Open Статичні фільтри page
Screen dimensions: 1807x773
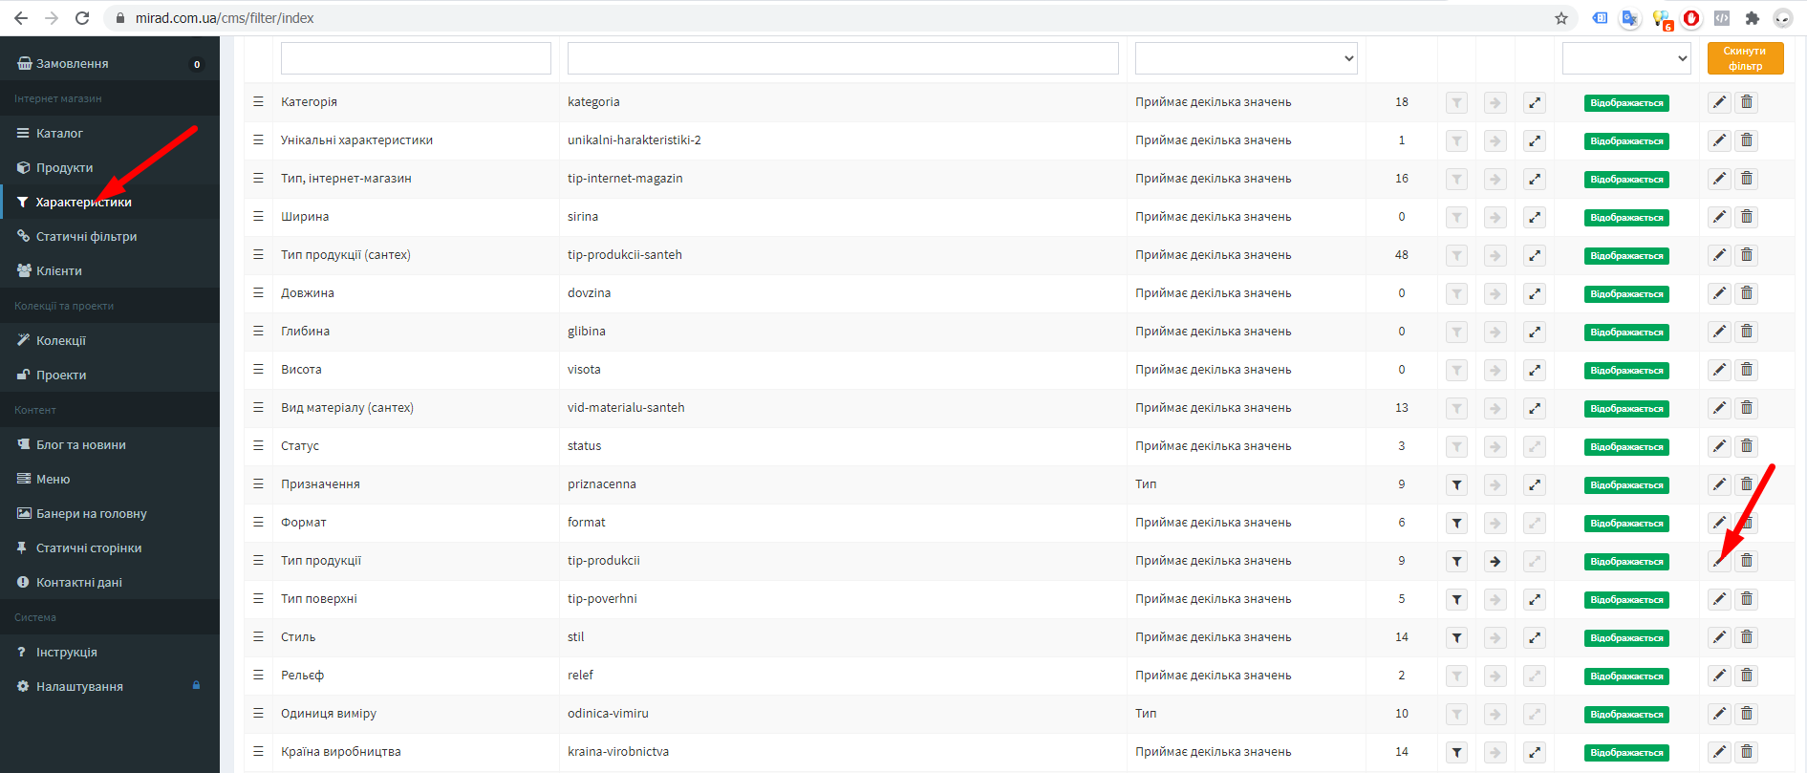coord(110,236)
